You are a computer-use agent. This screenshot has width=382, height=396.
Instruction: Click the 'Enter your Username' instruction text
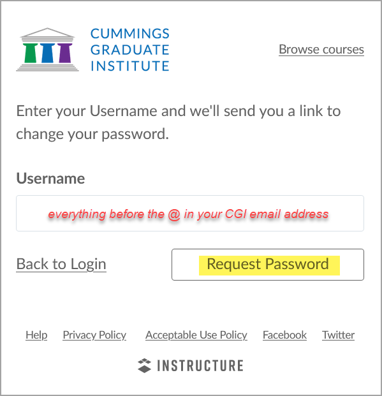tap(179, 122)
